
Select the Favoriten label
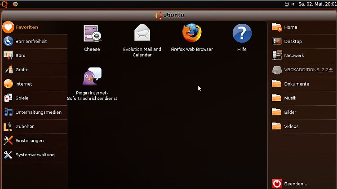27,27
